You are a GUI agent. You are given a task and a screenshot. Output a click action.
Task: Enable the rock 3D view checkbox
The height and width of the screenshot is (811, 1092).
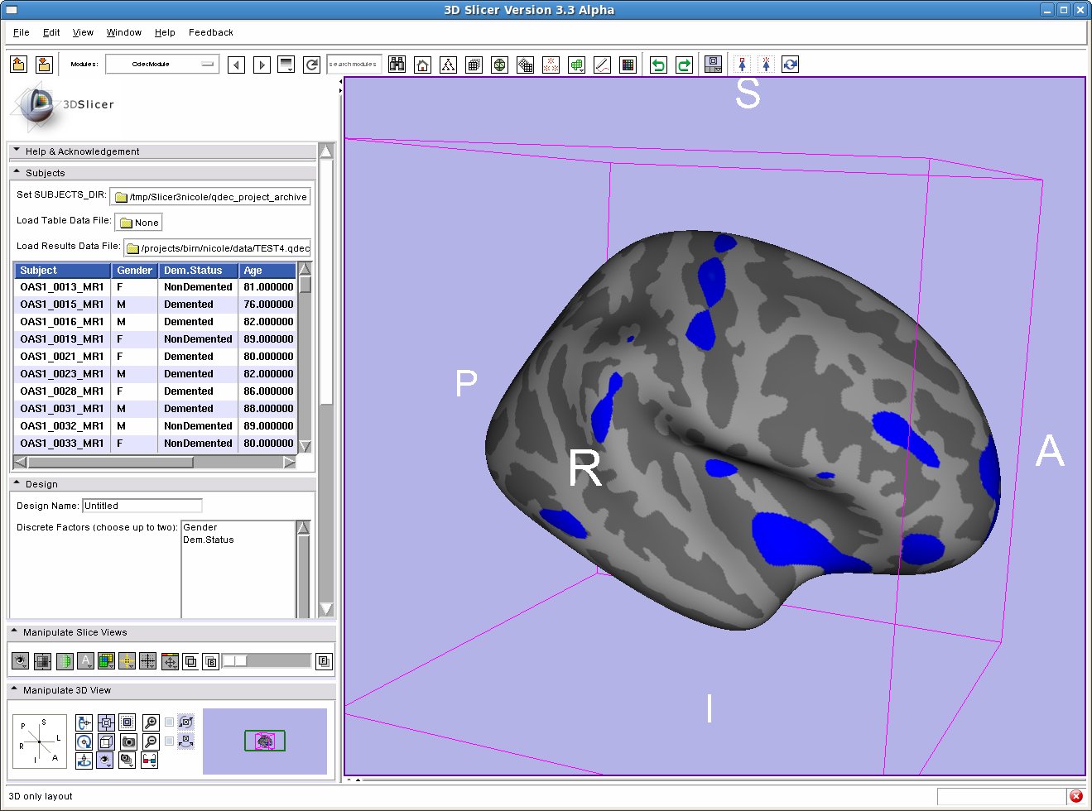pyautogui.click(x=170, y=741)
